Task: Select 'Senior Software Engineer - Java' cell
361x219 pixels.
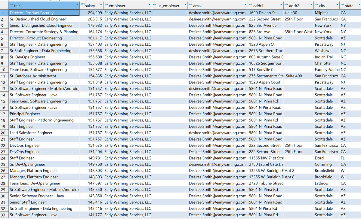Action: 44,196
